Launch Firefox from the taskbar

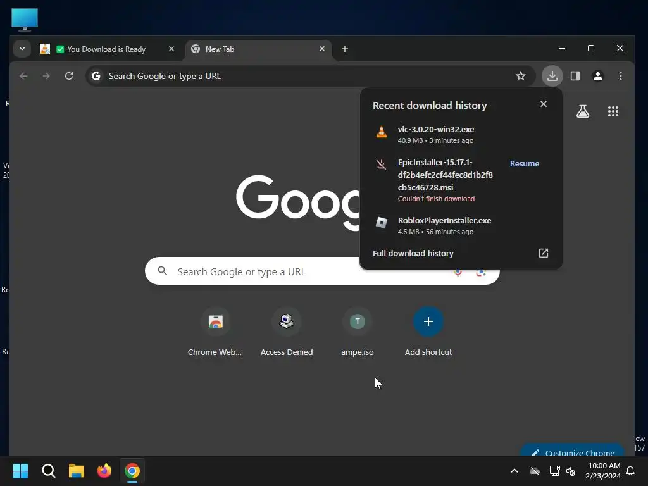(104, 471)
